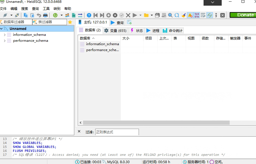Sort by the 大小 column header
This screenshot has height=164, width=256.
tap(132, 38)
